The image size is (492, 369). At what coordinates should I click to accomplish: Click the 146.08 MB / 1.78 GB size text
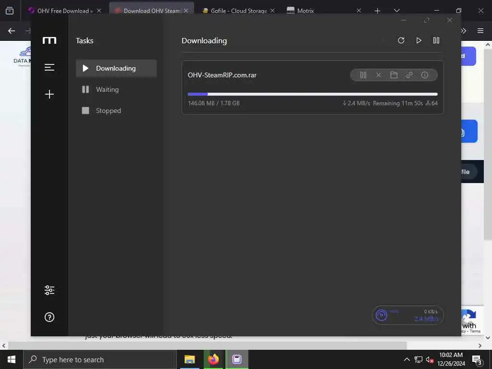pos(214,103)
